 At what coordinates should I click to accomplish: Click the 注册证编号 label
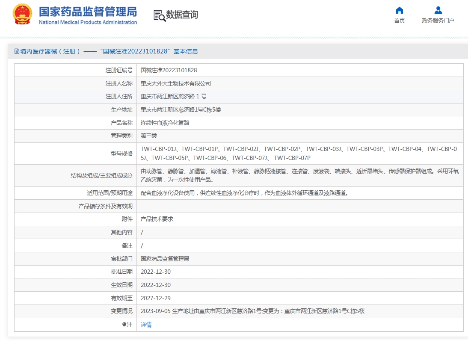119,70
